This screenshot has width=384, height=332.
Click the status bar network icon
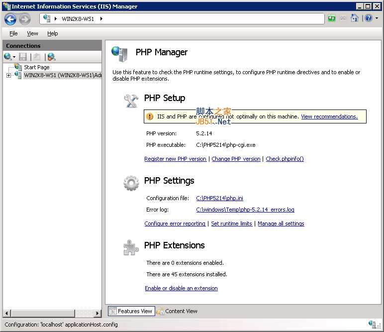372,325
